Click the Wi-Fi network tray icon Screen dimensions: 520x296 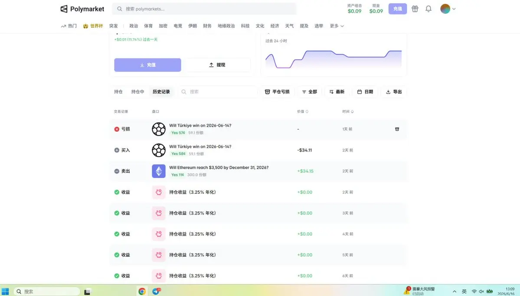tap(474, 291)
